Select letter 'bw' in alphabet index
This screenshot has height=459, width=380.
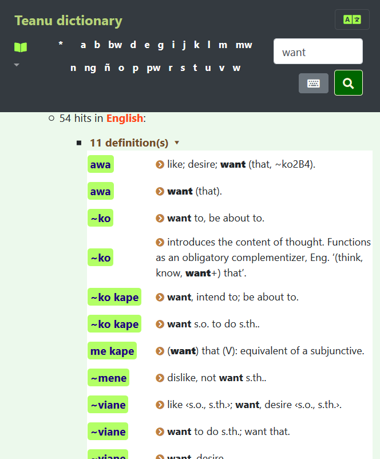(115, 45)
